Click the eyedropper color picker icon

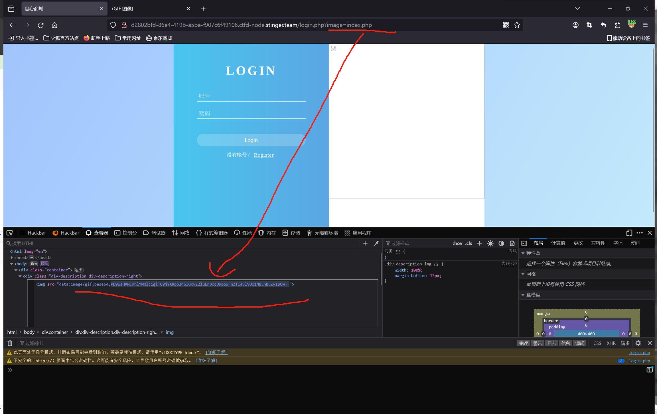pos(376,243)
